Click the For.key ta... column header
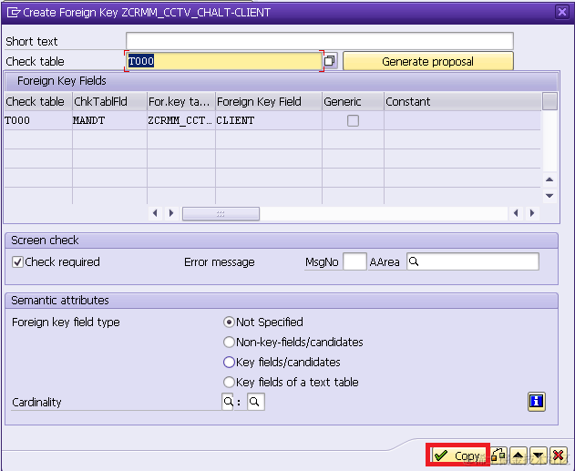This screenshot has height=471, width=575. (x=181, y=101)
